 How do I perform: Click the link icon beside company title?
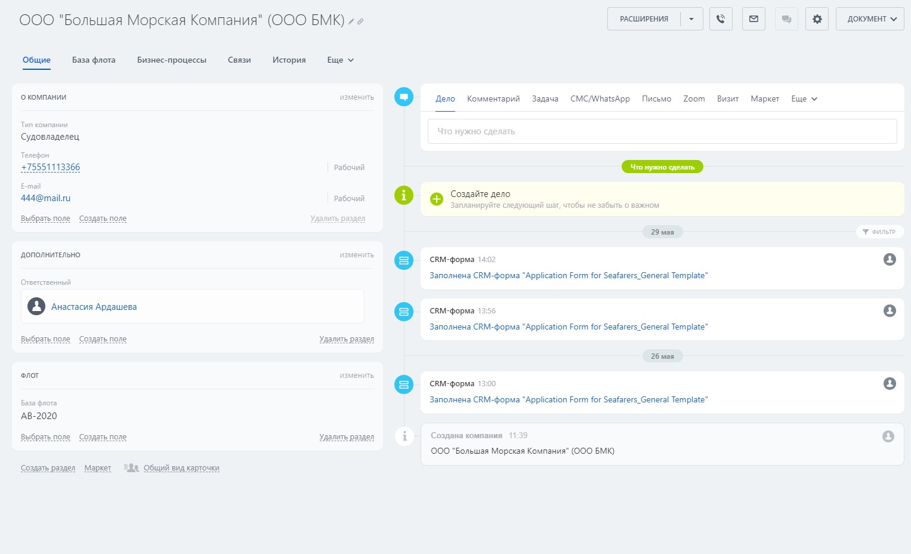(360, 21)
